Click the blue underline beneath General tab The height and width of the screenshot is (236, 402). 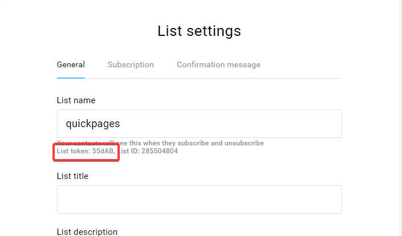[71, 78]
